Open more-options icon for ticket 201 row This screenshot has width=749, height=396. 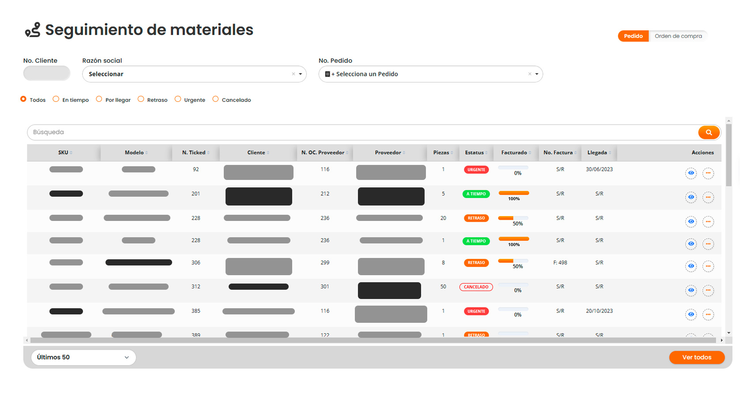[708, 198]
